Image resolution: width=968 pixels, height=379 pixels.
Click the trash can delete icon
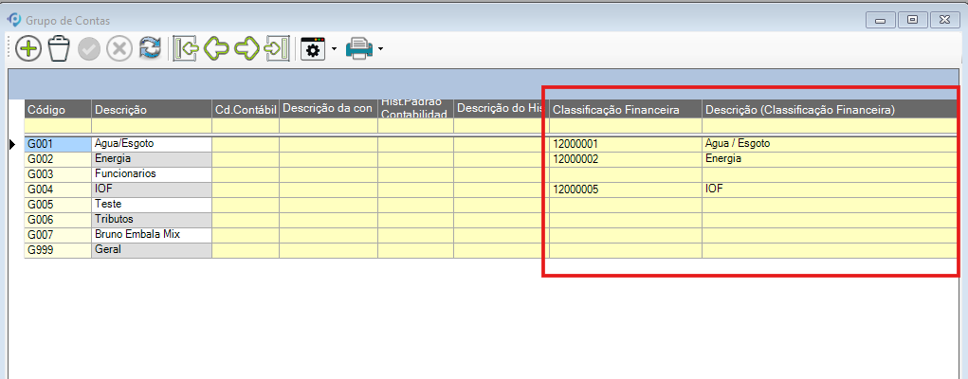[59, 49]
